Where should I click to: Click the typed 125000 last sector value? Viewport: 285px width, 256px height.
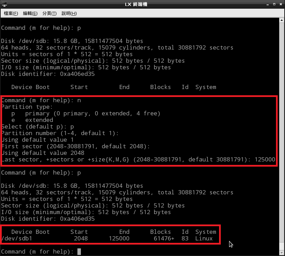[265, 160]
